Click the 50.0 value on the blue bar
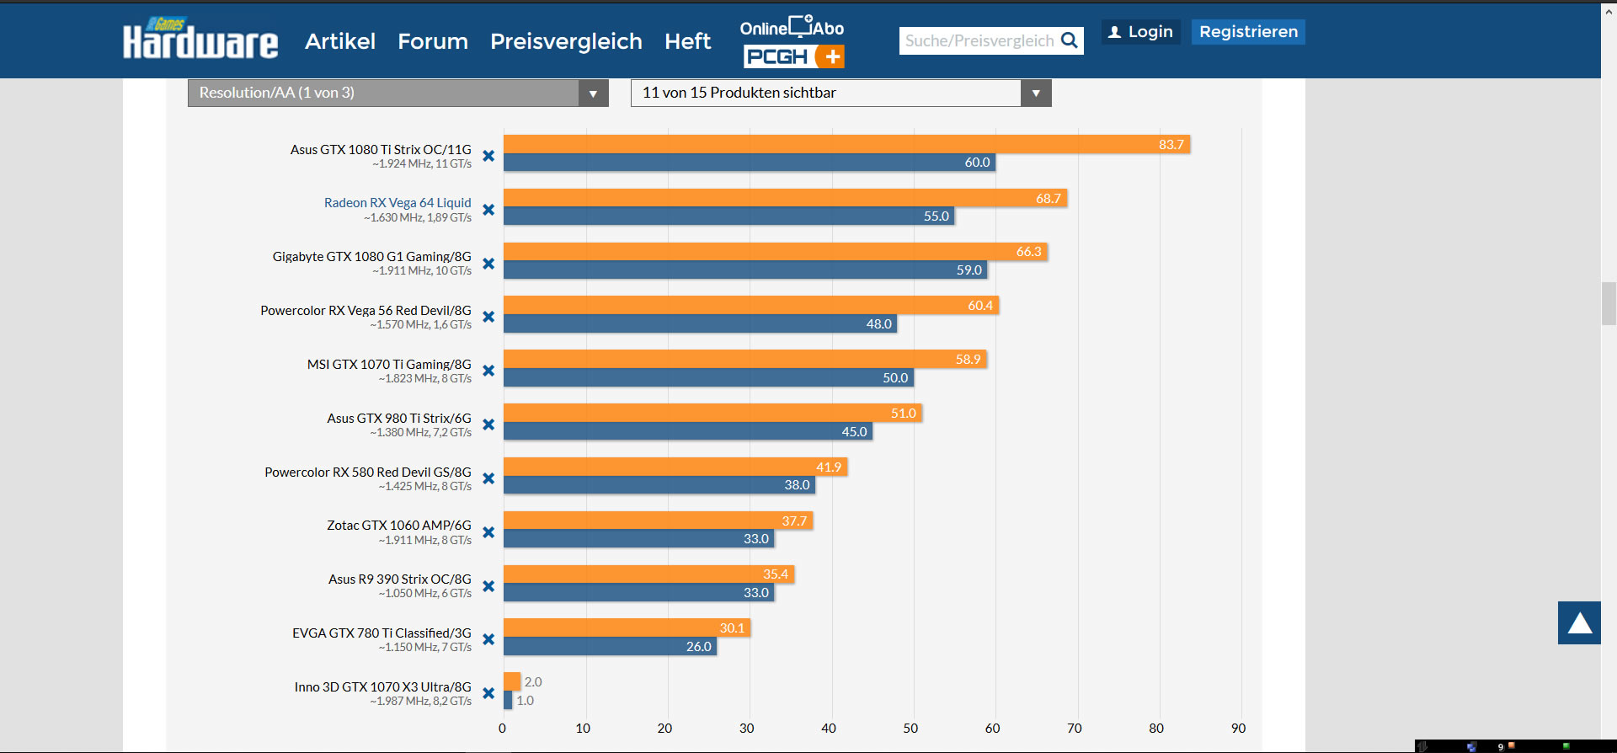 coord(896,378)
